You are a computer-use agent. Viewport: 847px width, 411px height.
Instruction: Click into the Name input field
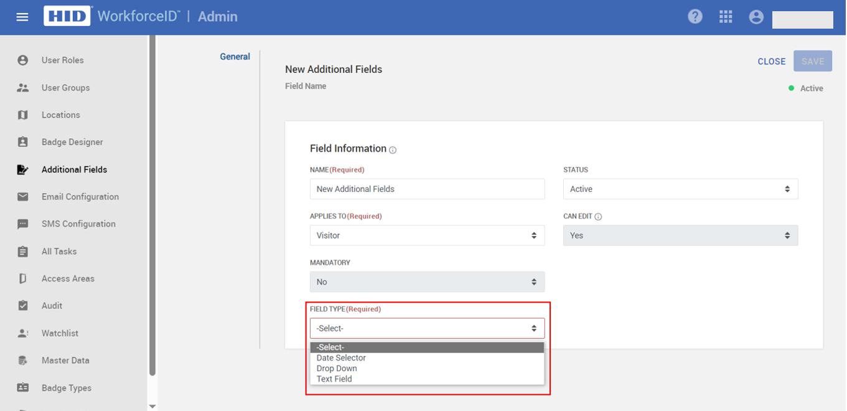click(x=427, y=189)
